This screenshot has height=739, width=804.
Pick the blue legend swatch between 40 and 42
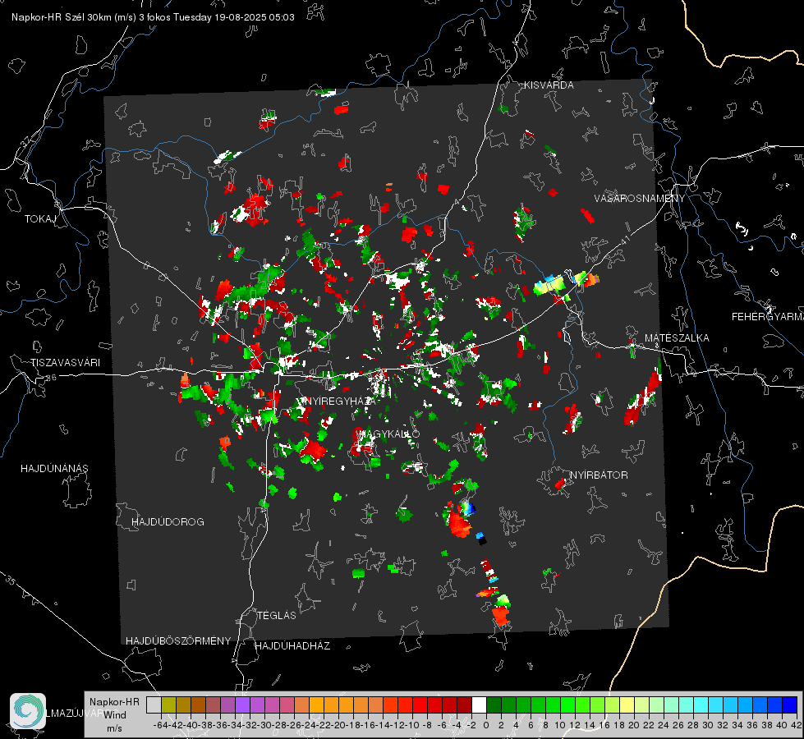tap(790, 705)
